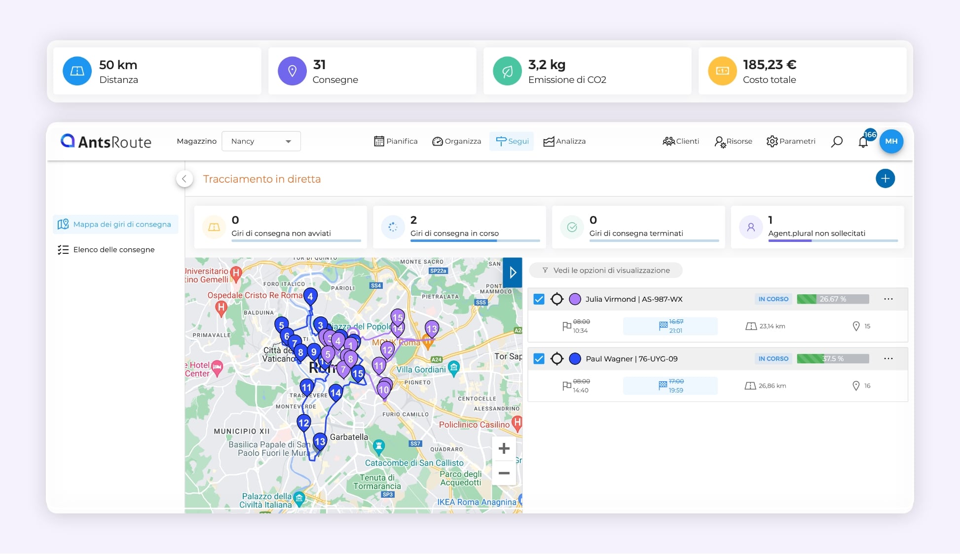Image resolution: width=960 pixels, height=554 pixels.
Task: Zoom out on the map
Action: pos(504,473)
